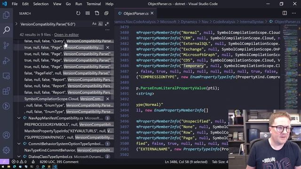Open a new search editor
Screen dimensions: 301x169
click(x=97, y=13)
